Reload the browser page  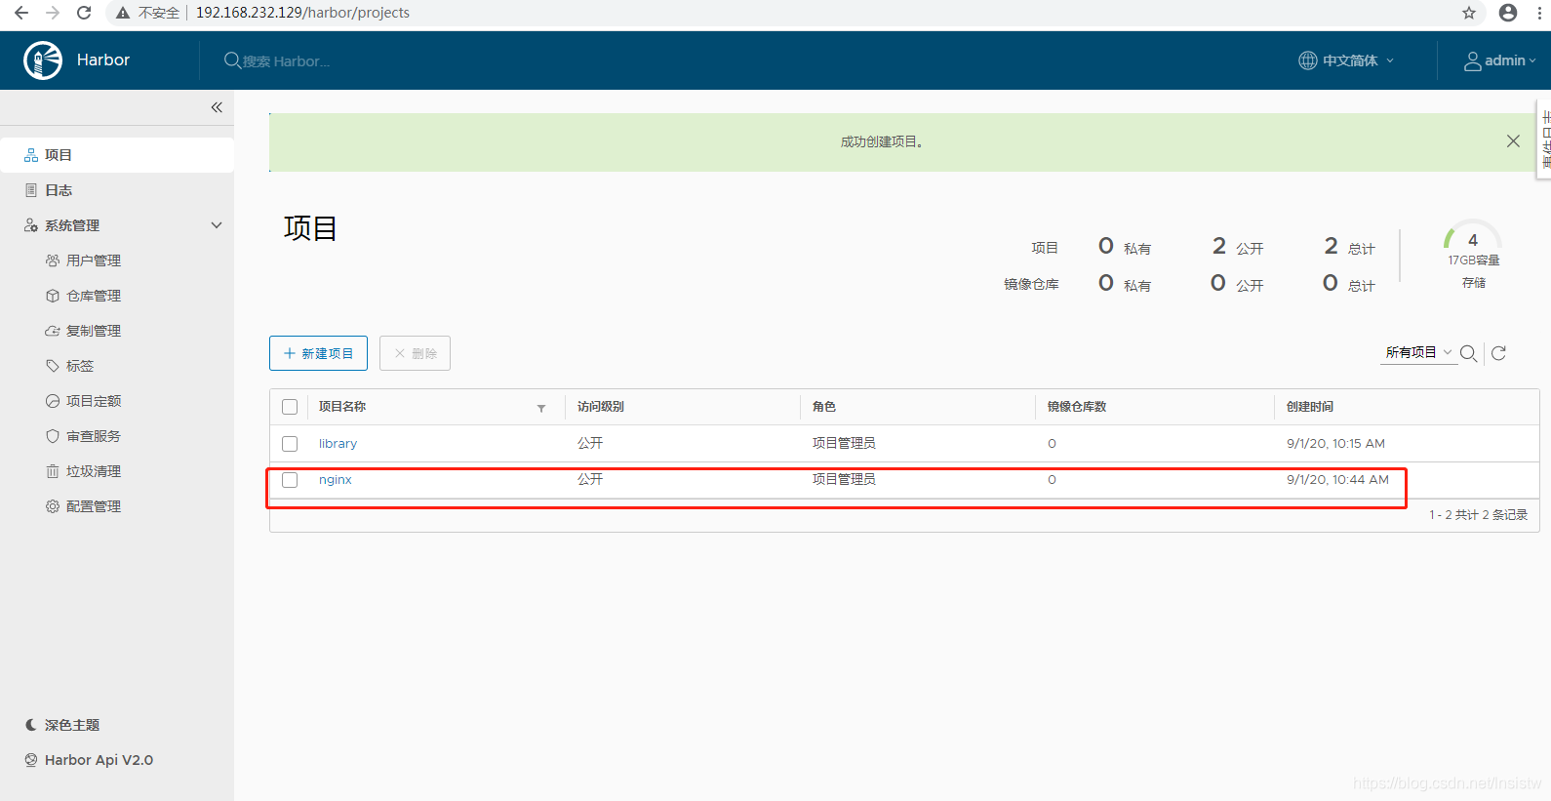84,13
